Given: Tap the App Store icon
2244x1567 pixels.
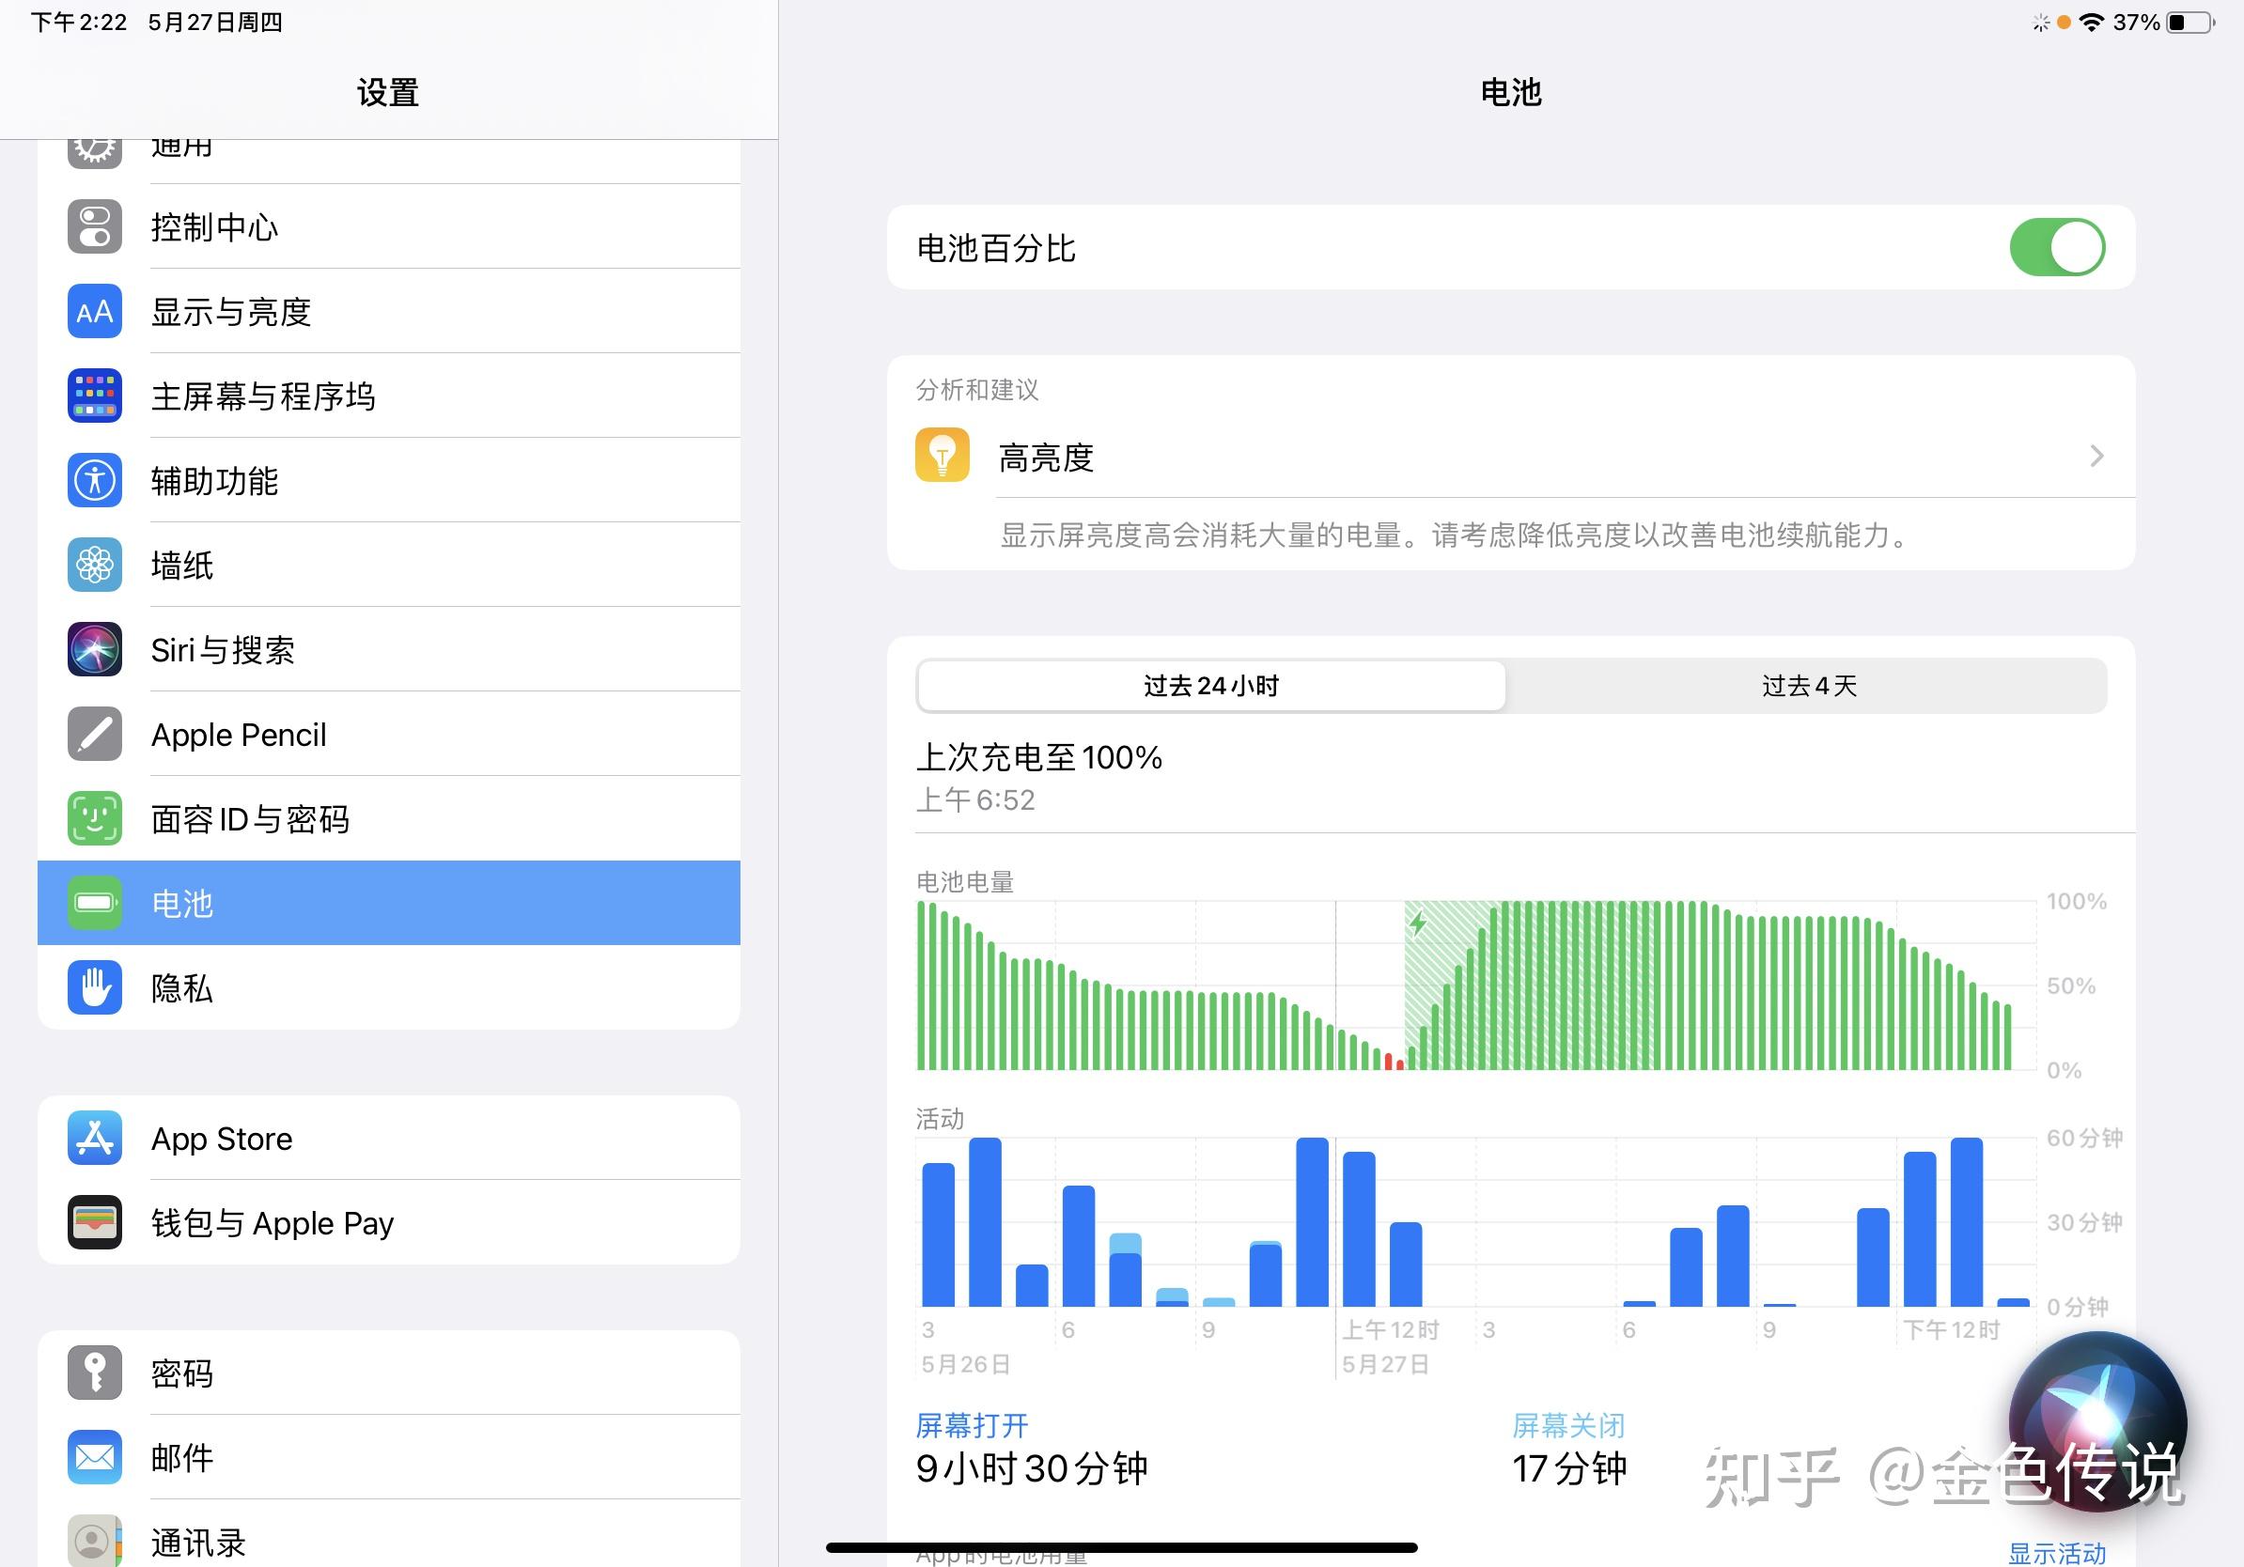Looking at the screenshot, I should pyautogui.click(x=95, y=1138).
